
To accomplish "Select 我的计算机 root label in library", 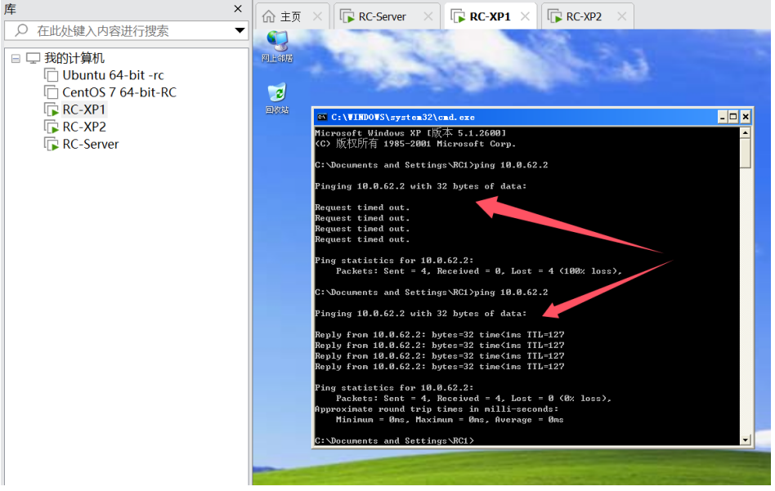I will pyautogui.click(x=74, y=58).
